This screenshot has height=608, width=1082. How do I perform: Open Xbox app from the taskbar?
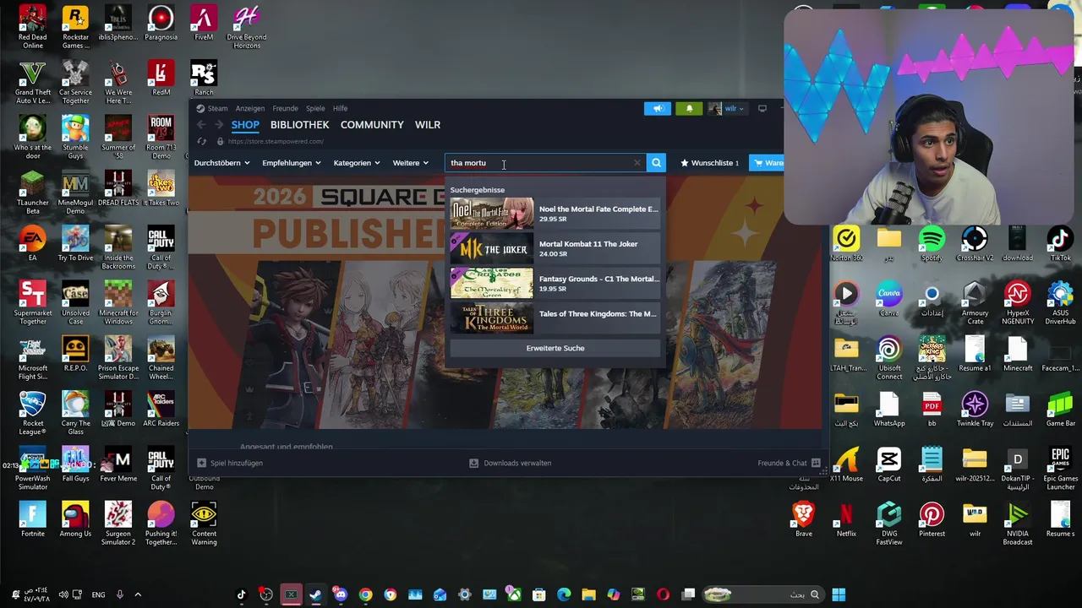(514, 594)
